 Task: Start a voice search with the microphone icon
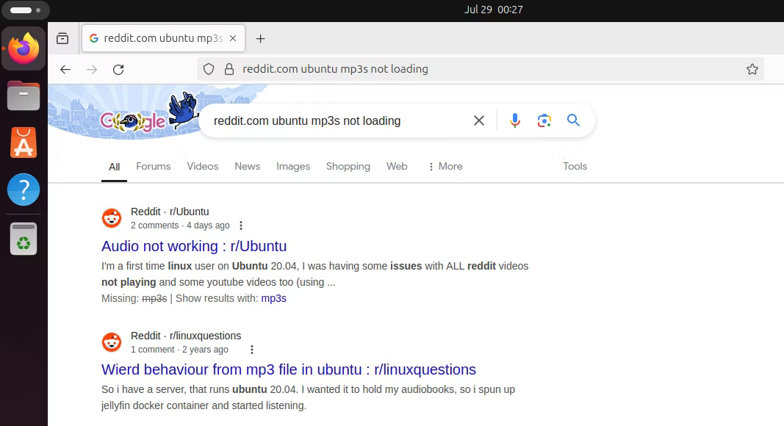(x=514, y=120)
